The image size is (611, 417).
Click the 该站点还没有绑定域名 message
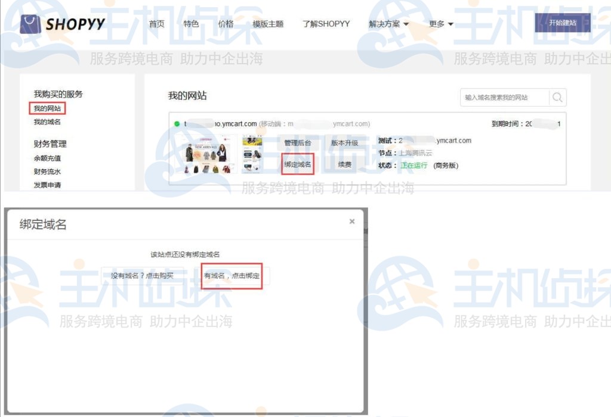coord(185,254)
